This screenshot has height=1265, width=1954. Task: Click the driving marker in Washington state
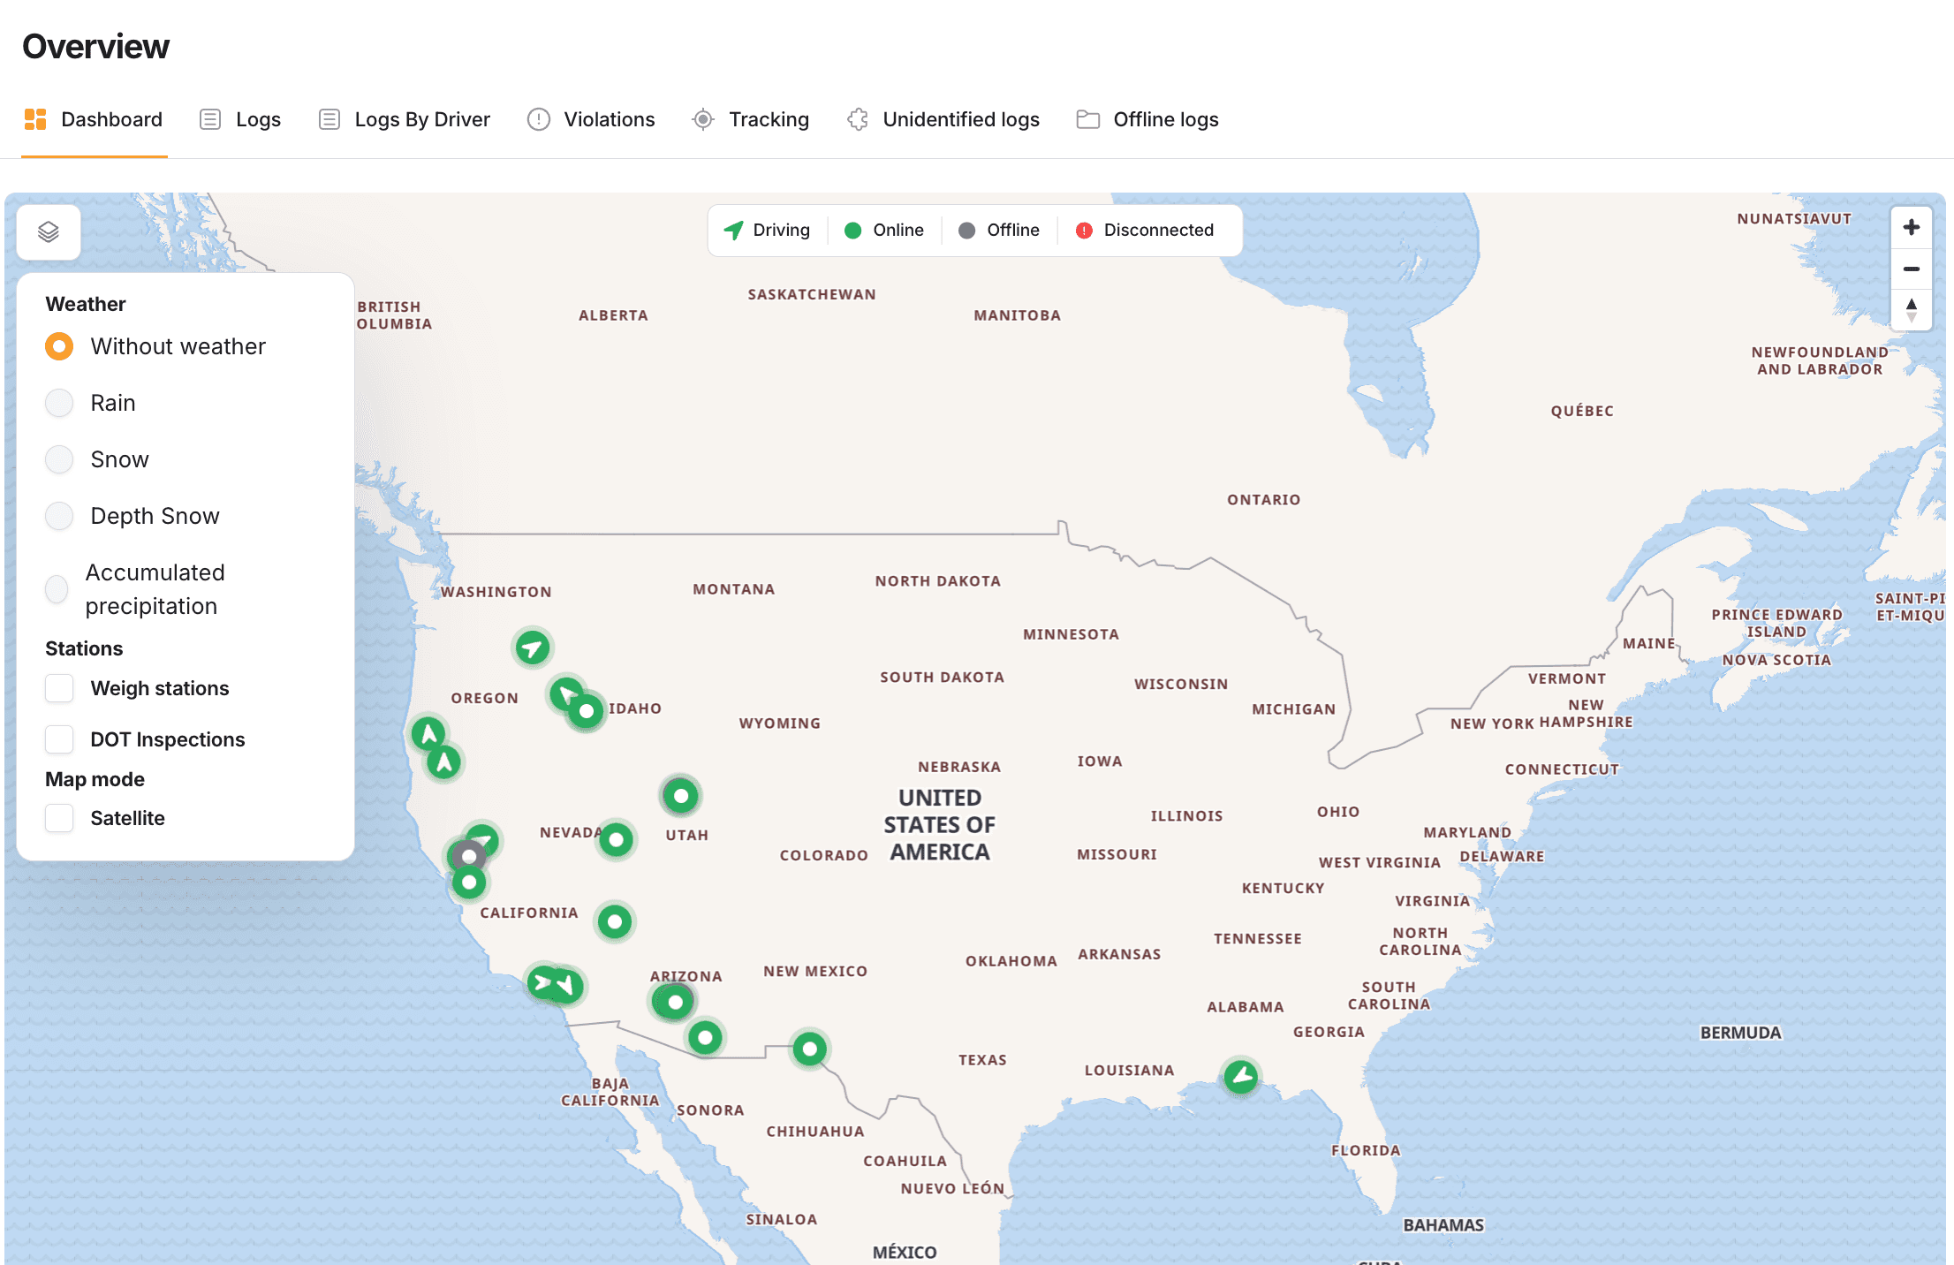[533, 648]
